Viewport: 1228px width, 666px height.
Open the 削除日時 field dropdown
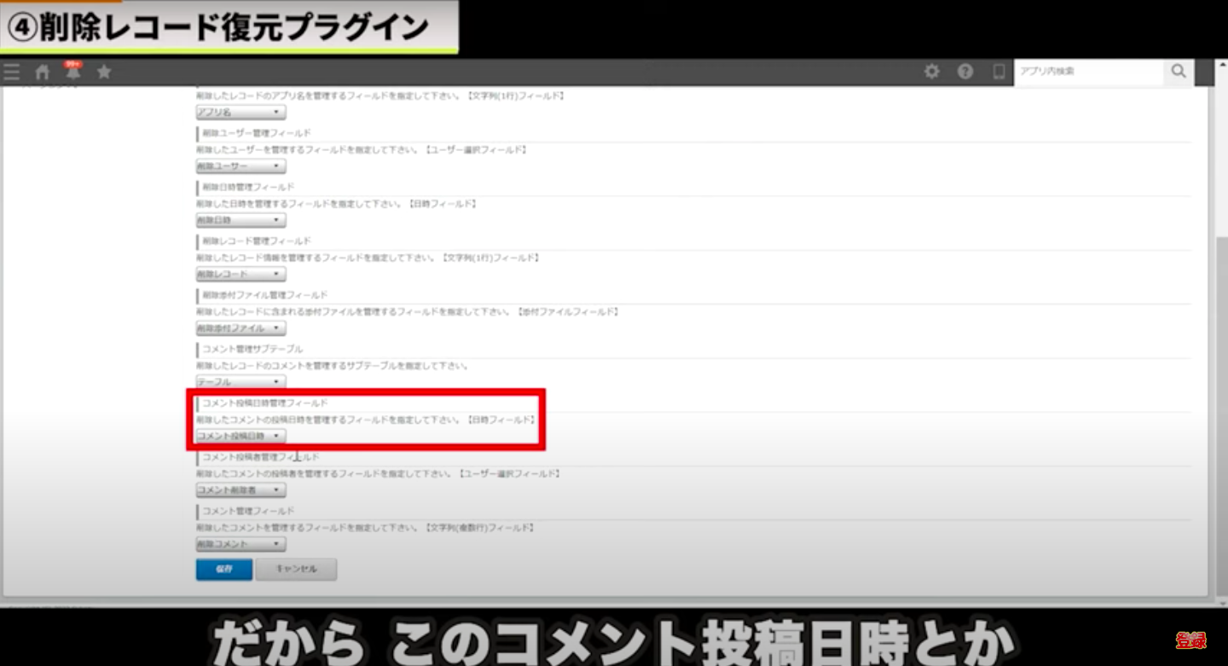240,220
